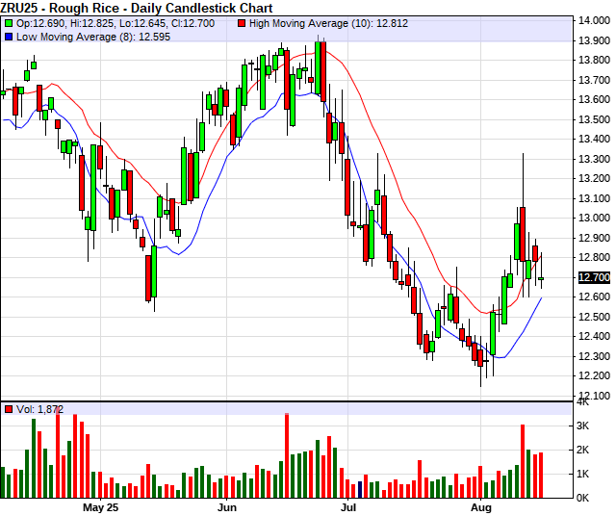
Task: Click the 13.000 price axis label
Action: [x=594, y=218]
